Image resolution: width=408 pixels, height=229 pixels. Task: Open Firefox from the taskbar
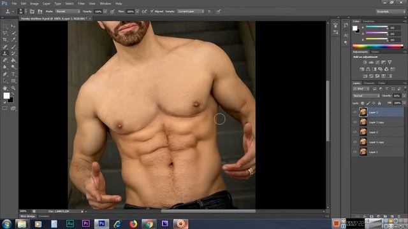pos(133,223)
